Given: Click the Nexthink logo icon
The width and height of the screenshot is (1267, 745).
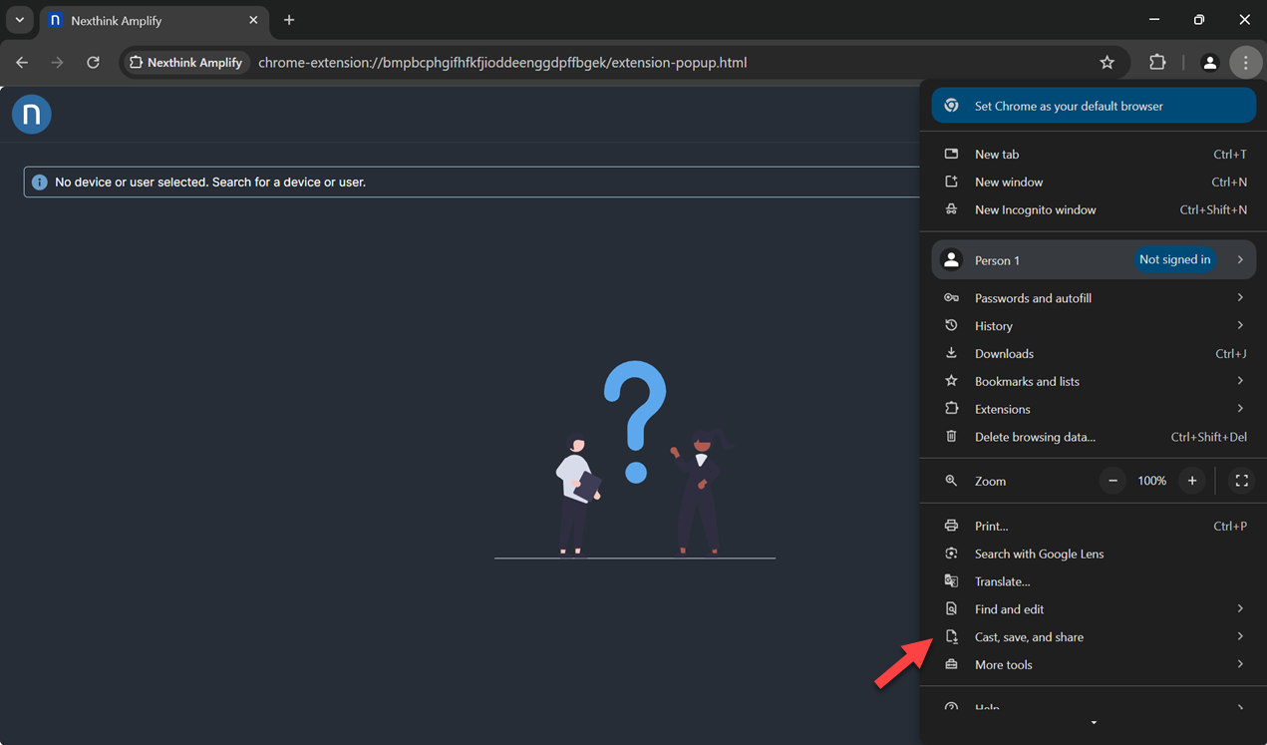Looking at the screenshot, I should point(32,115).
